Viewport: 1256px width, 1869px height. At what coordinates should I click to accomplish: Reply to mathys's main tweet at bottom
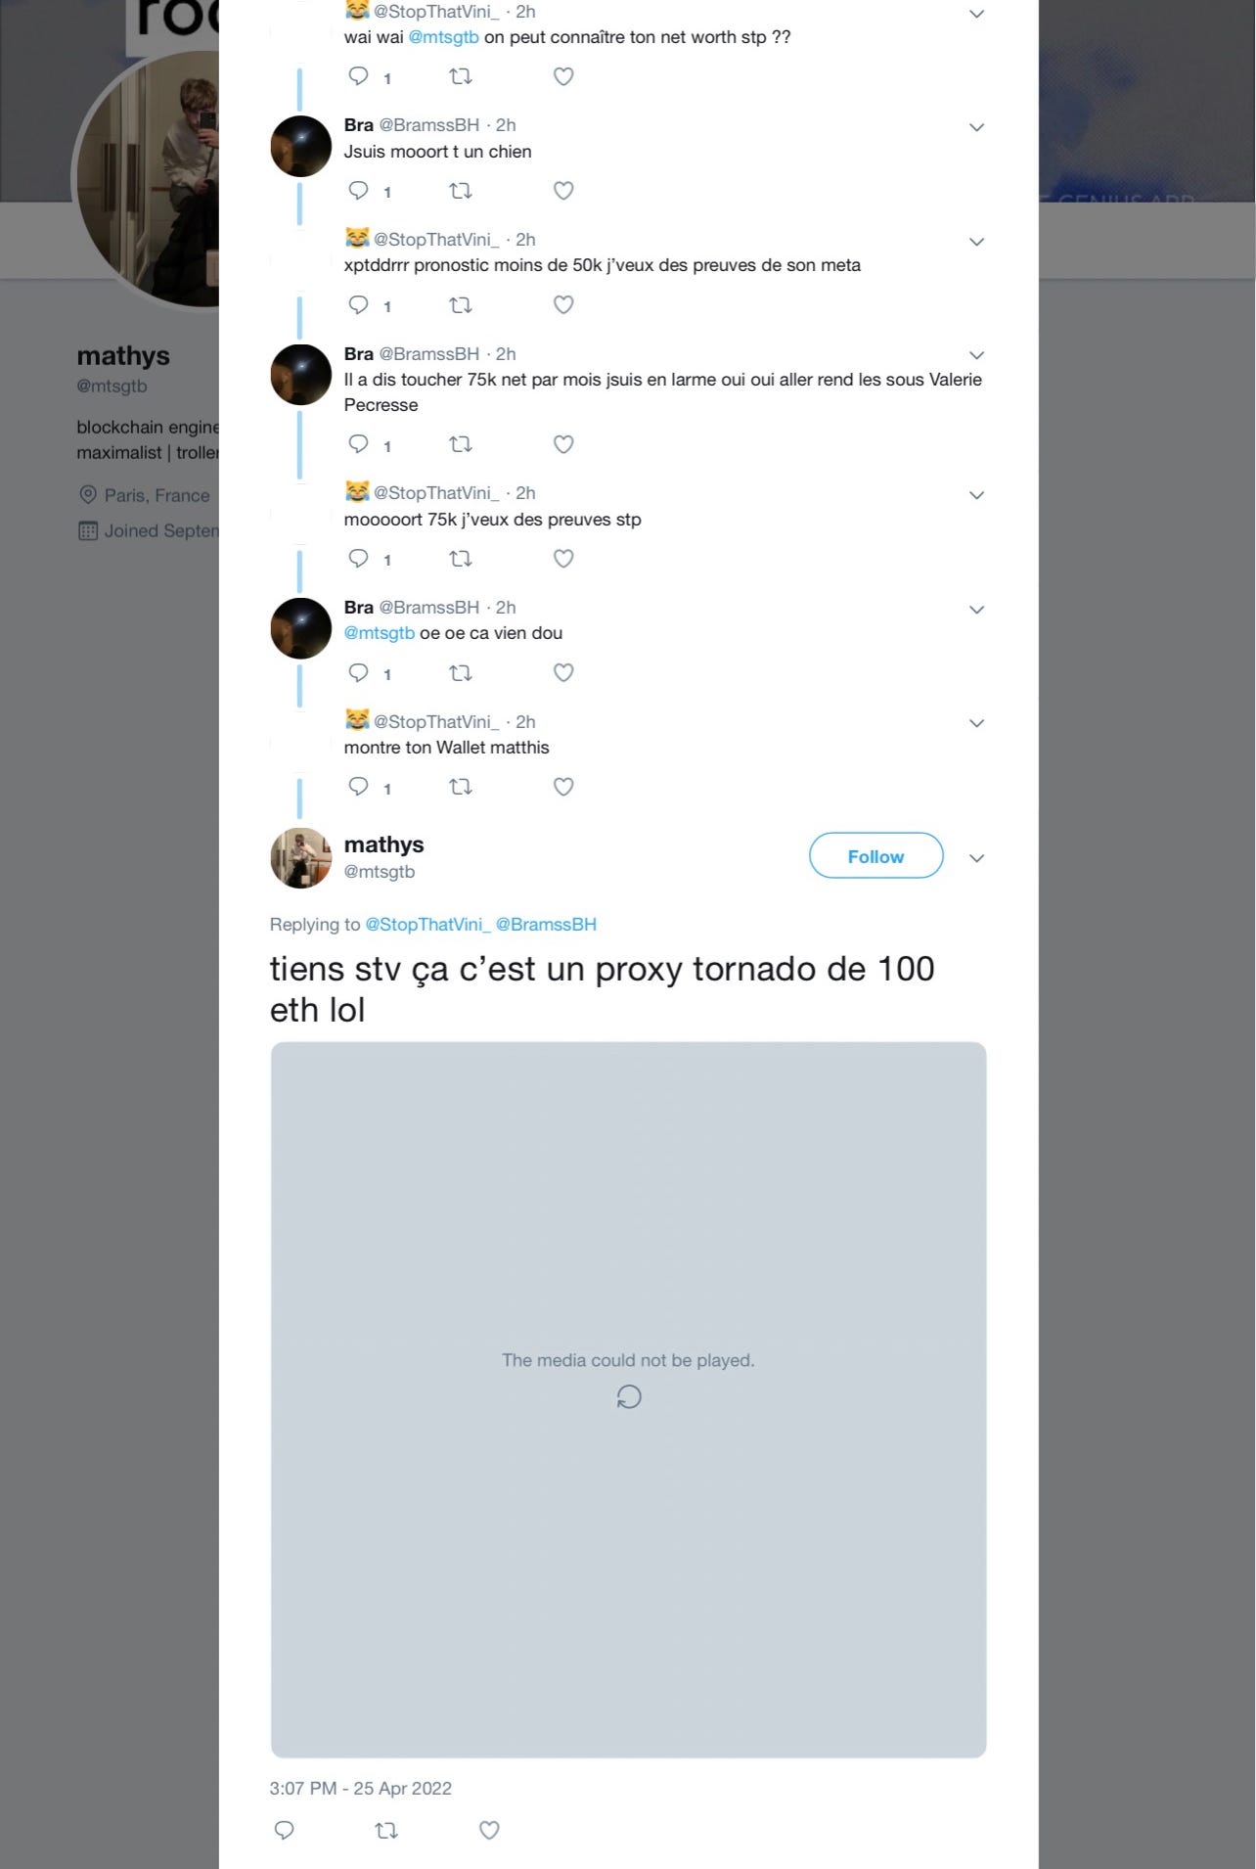point(285,1830)
